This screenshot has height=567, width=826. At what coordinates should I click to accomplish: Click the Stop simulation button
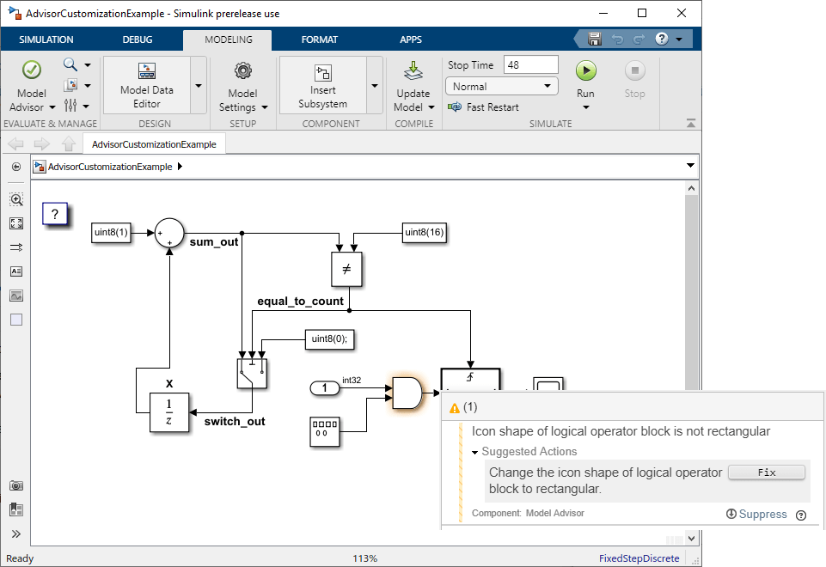[x=635, y=70]
